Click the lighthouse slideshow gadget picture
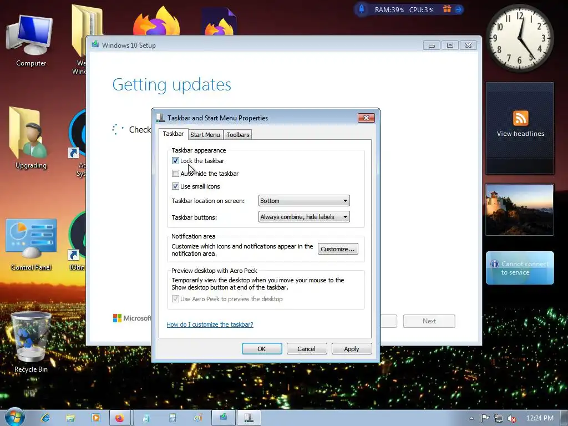The width and height of the screenshot is (568, 426). (520, 210)
